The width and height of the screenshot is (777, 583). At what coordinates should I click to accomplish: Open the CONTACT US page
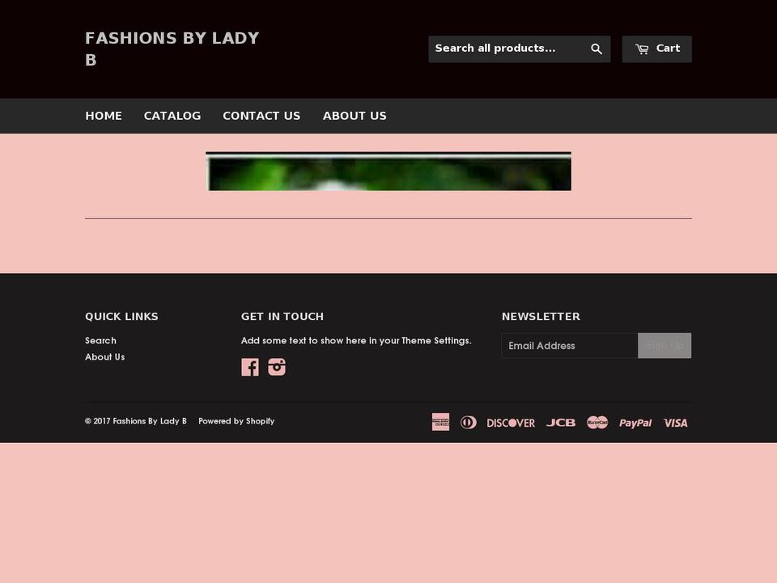pyautogui.click(x=261, y=116)
